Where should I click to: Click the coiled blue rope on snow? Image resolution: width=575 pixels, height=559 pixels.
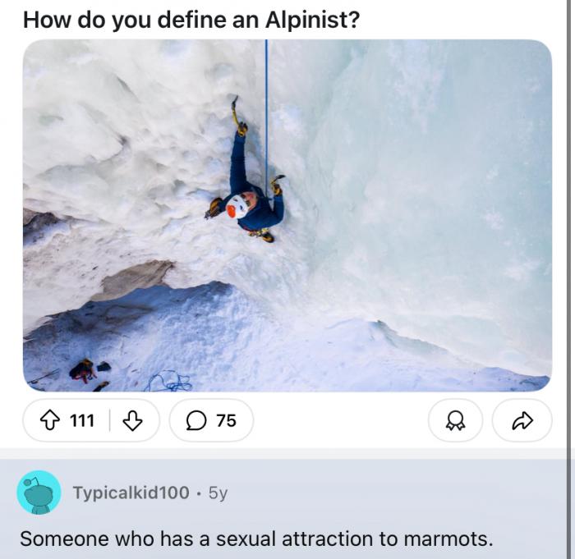168,382
